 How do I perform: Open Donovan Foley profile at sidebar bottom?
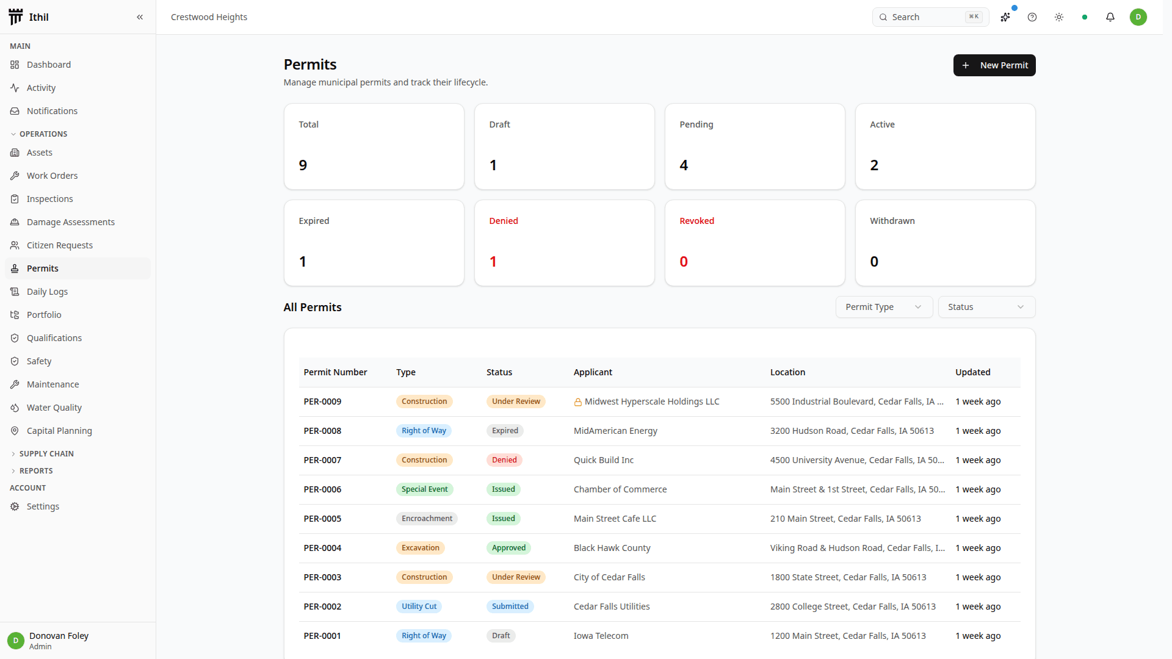[x=78, y=641]
